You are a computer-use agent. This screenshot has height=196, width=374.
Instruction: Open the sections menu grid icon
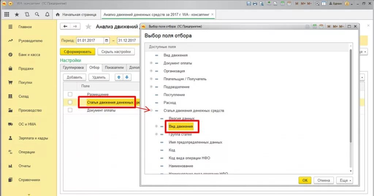(7, 15)
